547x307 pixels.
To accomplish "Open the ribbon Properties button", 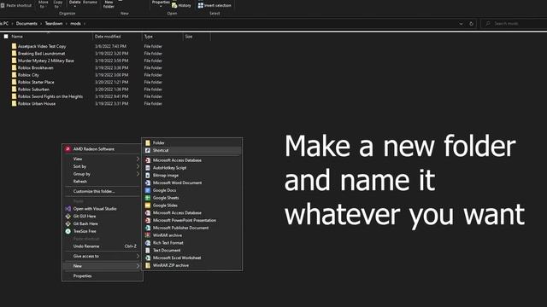I will (161, 3).
